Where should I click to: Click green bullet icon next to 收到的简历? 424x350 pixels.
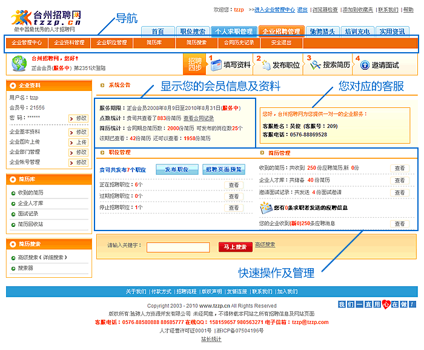coord(13,193)
